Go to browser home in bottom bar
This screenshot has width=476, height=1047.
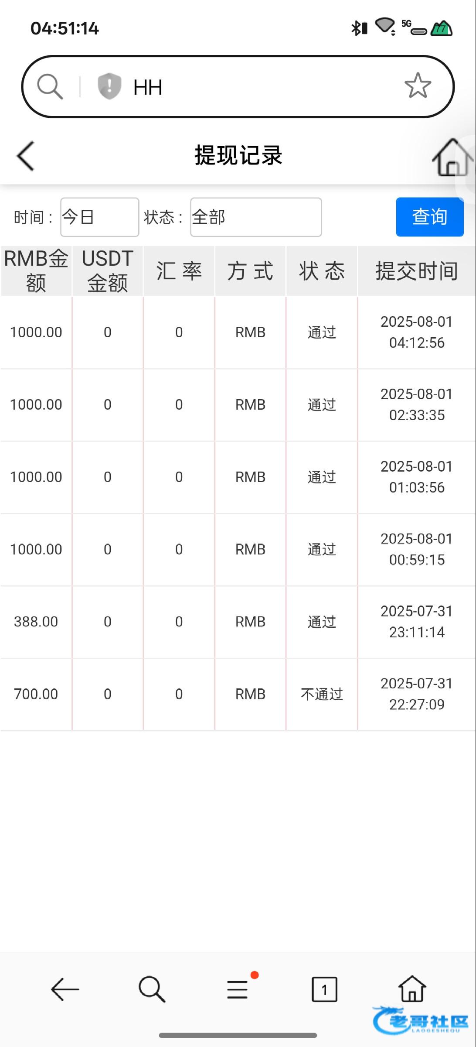(412, 989)
